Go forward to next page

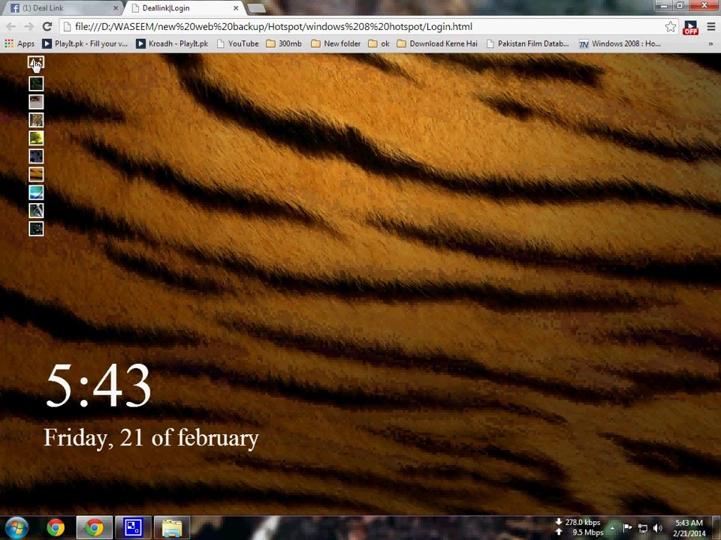29,27
